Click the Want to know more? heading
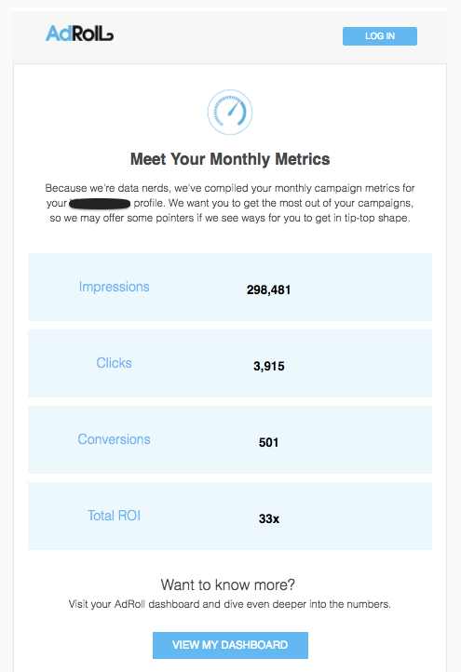The width and height of the screenshot is (461, 672). pyautogui.click(x=228, y=585)
